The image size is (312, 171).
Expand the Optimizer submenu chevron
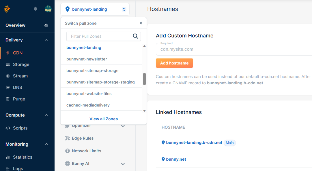click(x=123, y=126)
